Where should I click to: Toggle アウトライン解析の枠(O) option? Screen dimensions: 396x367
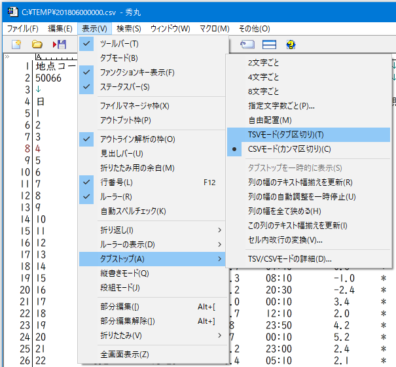pyautogui.click(x=152, y=139)
